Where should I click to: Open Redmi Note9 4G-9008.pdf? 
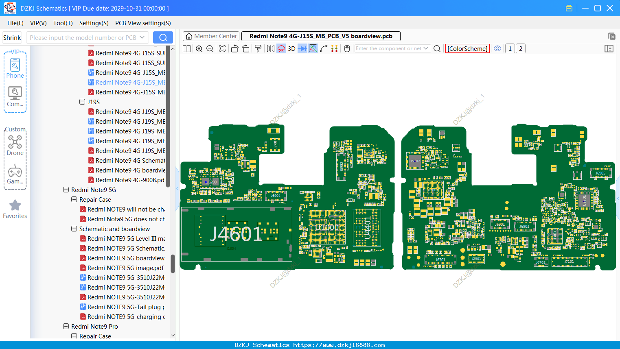coord(127,180)
